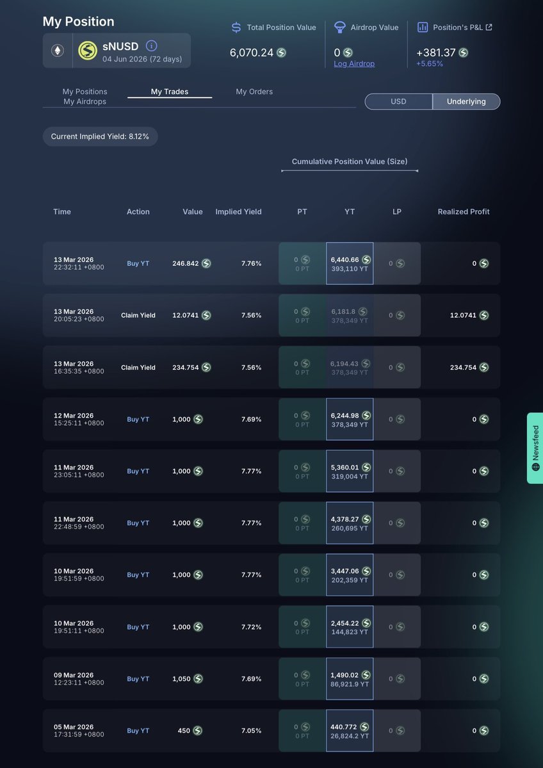Click the 7.72% implied yield cell

(251, 627)
